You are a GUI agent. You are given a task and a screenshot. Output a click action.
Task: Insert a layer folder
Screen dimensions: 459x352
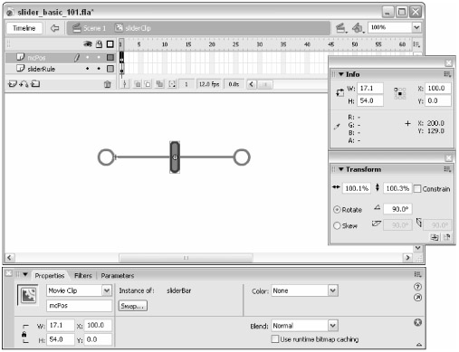coord(35,83)
